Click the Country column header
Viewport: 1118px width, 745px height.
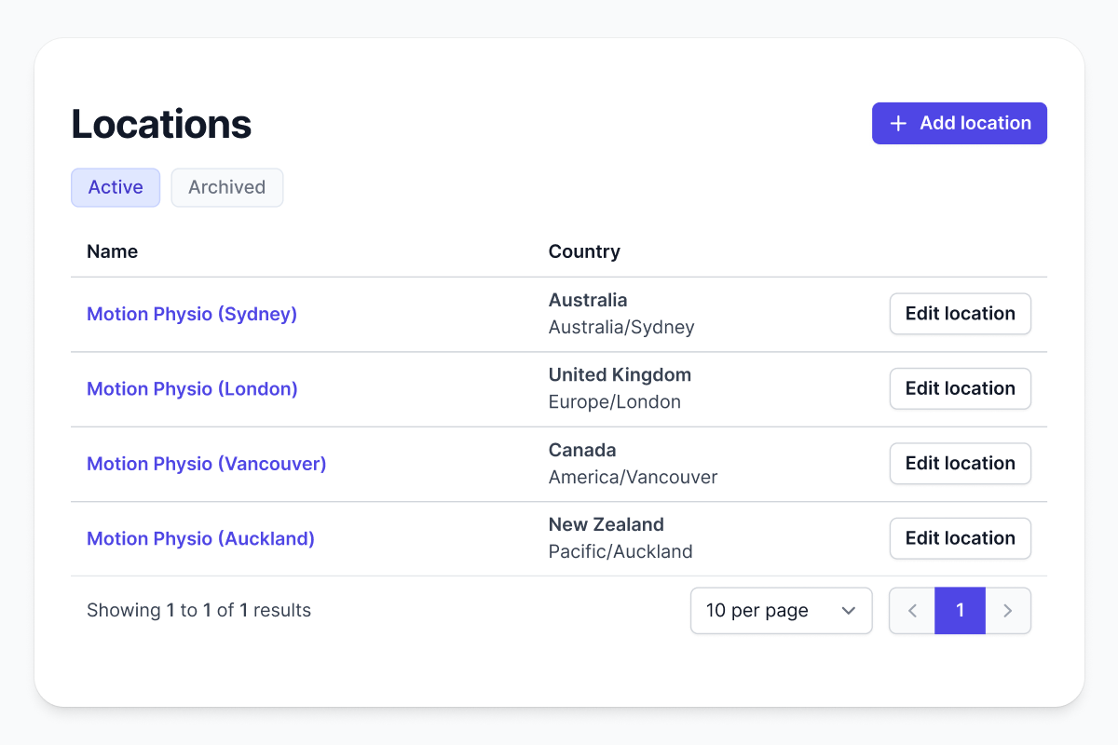(584, 251)
